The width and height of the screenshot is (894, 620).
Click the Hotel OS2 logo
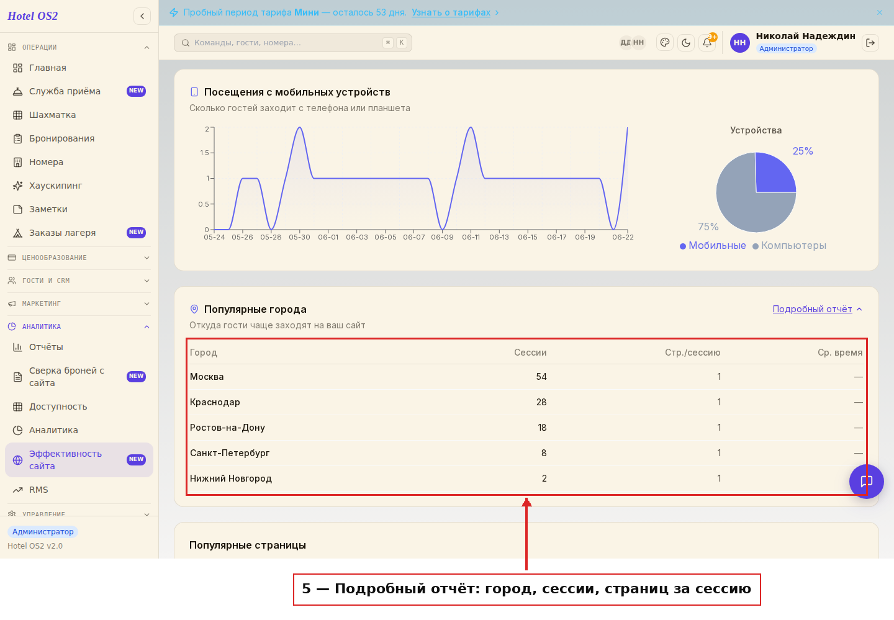32,16
